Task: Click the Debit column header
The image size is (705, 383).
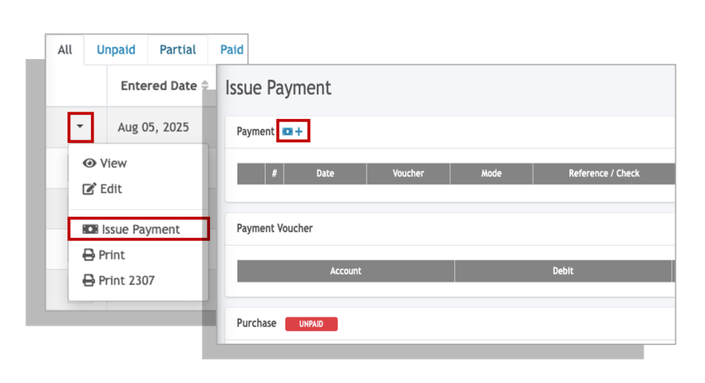Action: pyautogui.click(x=563, y=271)
